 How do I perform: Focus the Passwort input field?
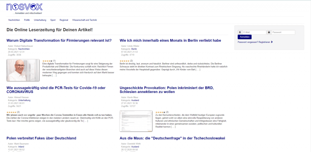pos(283,32)
